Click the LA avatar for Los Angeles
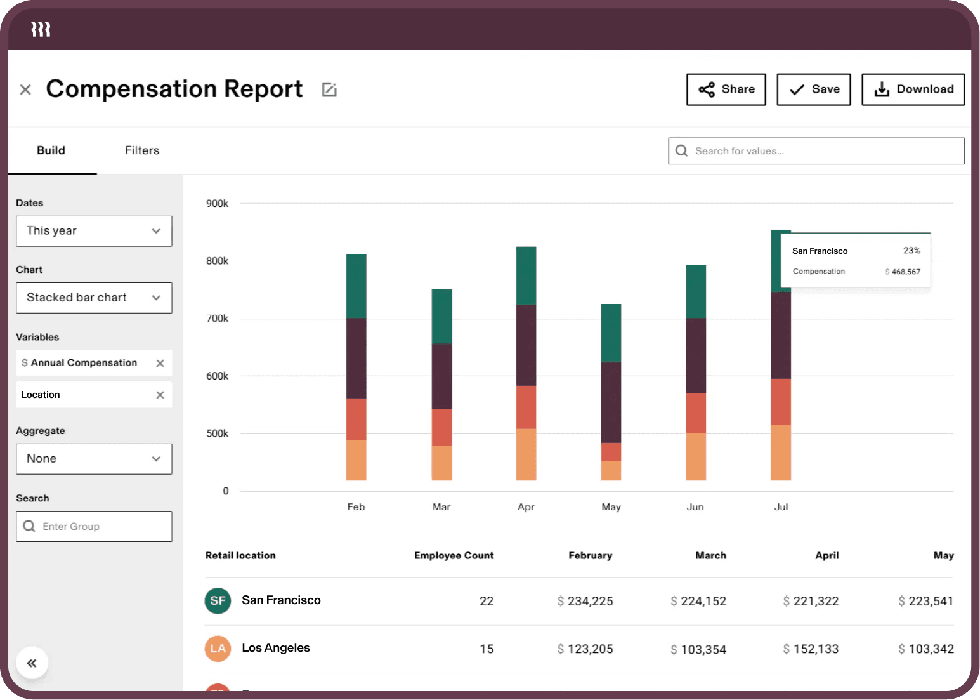Viewport: 980px width, 700px height. click(x=218, y=648)
